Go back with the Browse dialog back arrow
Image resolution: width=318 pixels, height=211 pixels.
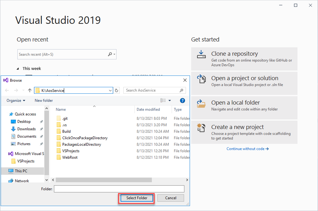pyautogui.click(x=7, y=90)
